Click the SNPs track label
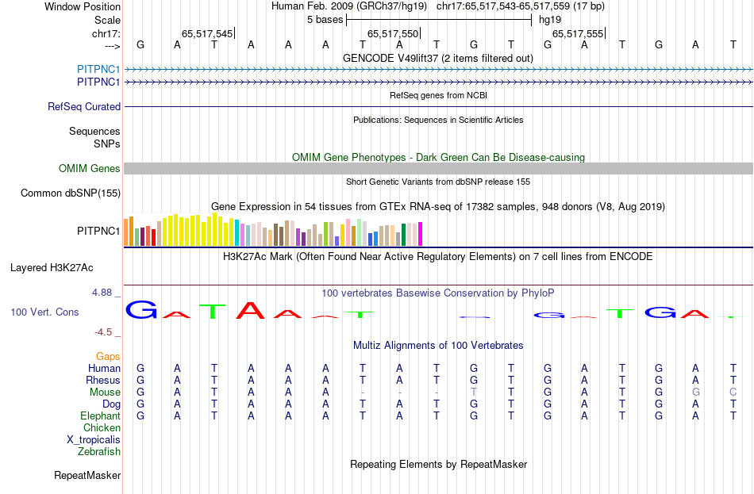Screen dimensions: 754x494 tap(107, 144)
